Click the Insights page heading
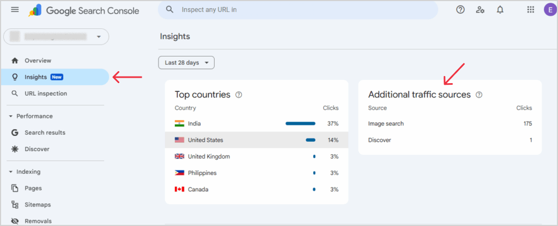This screenshot has width=558, height=226. (x=175, y=36)
